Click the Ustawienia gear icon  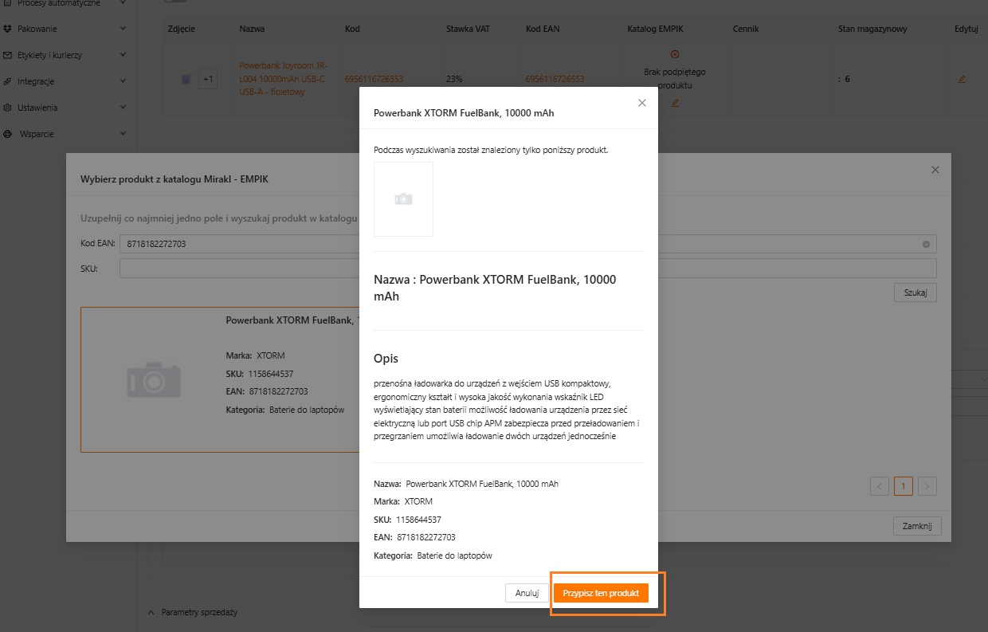pos(7,108)
